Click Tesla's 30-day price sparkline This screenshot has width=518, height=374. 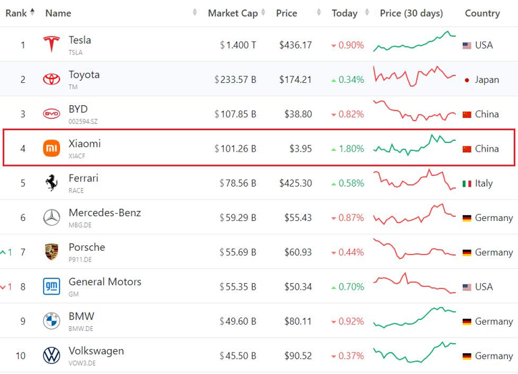(415, 41)
